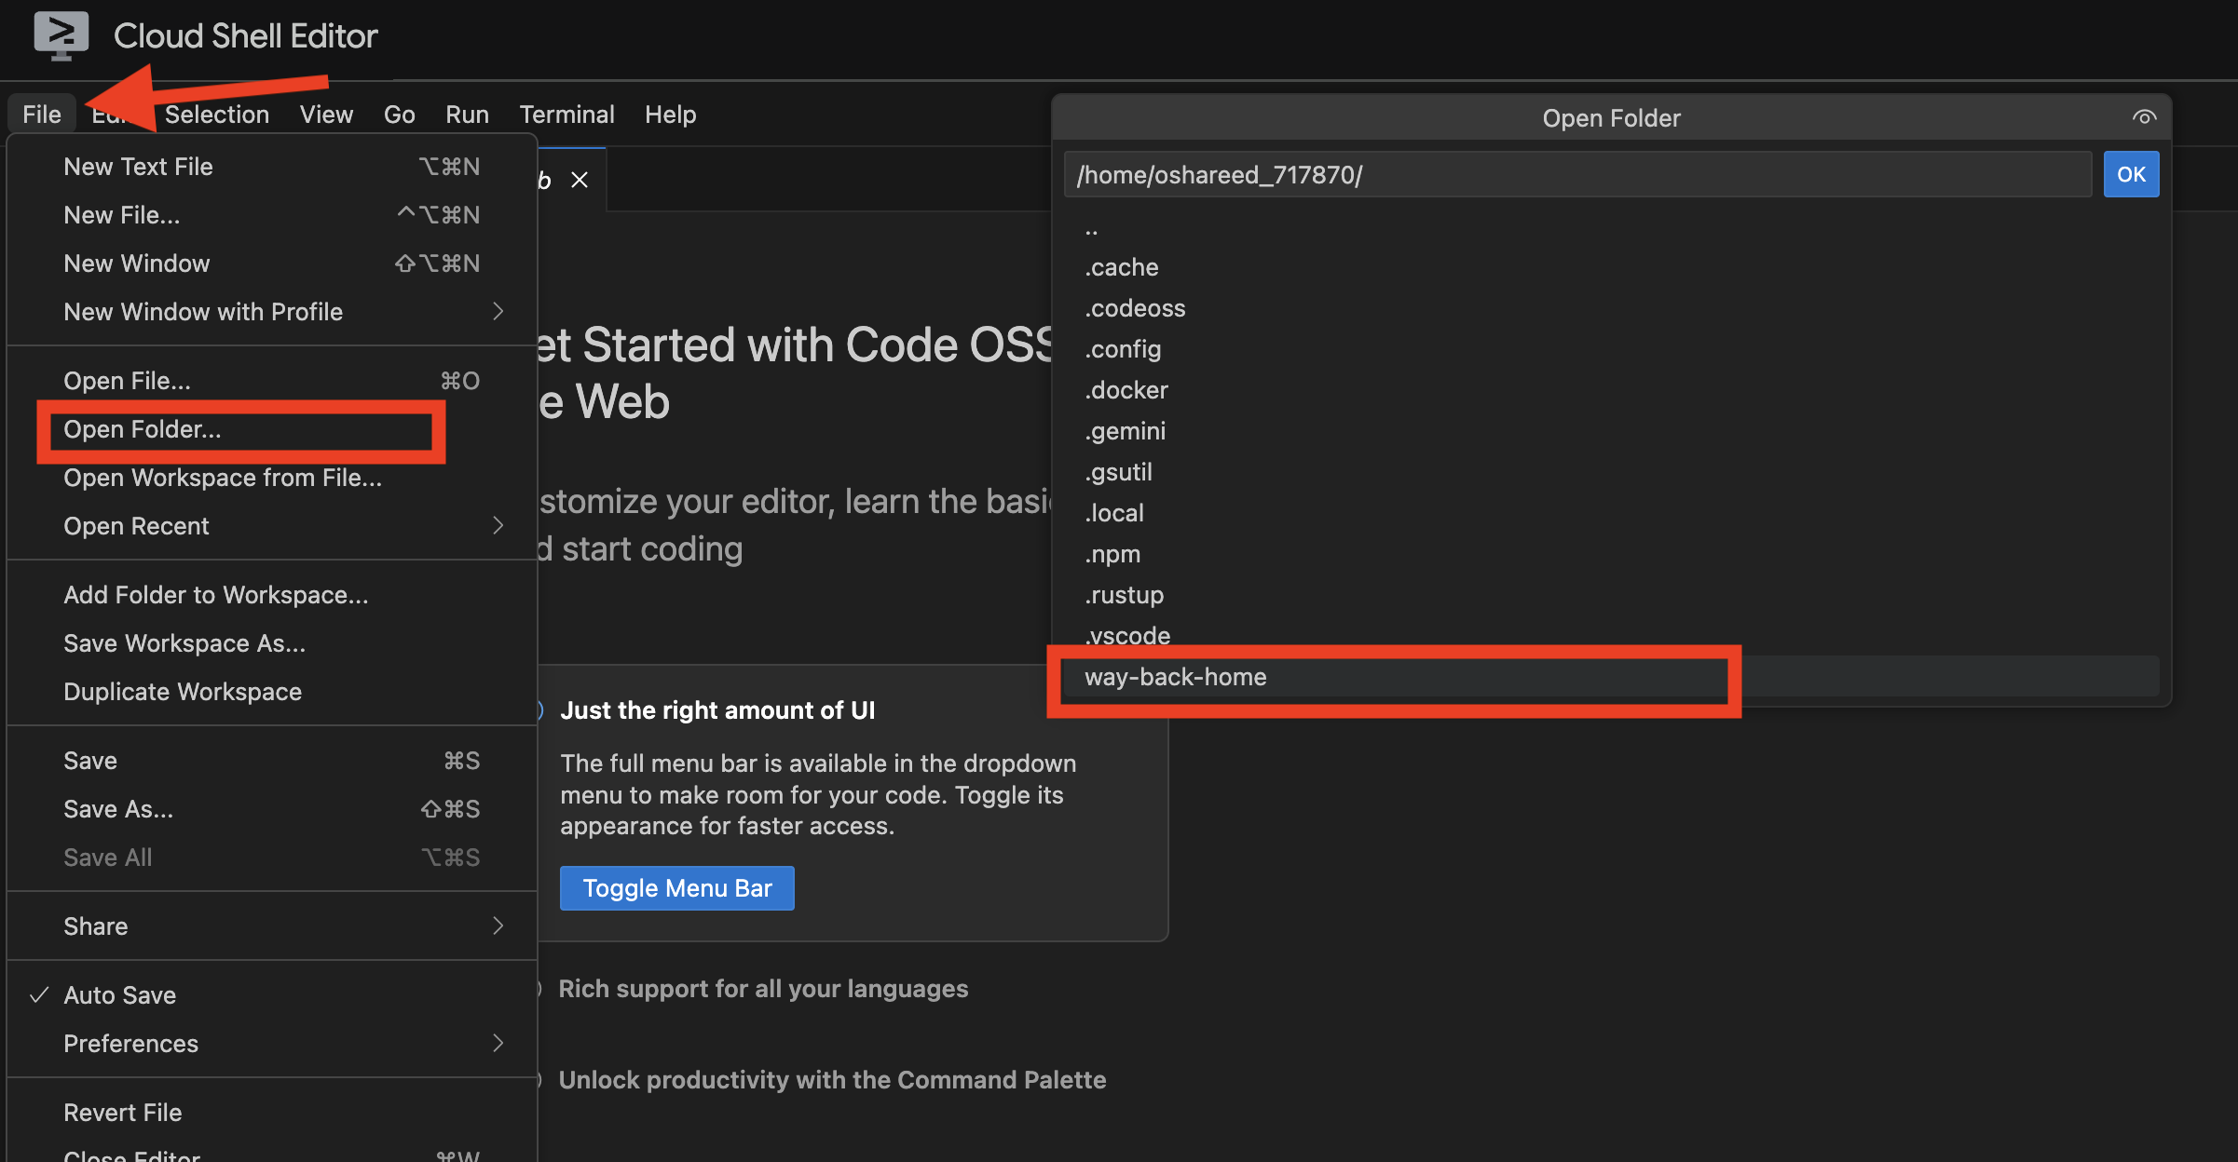Select the Just the right amount of UI step
Screen dimensions: 2238x1162
(717, 710)
